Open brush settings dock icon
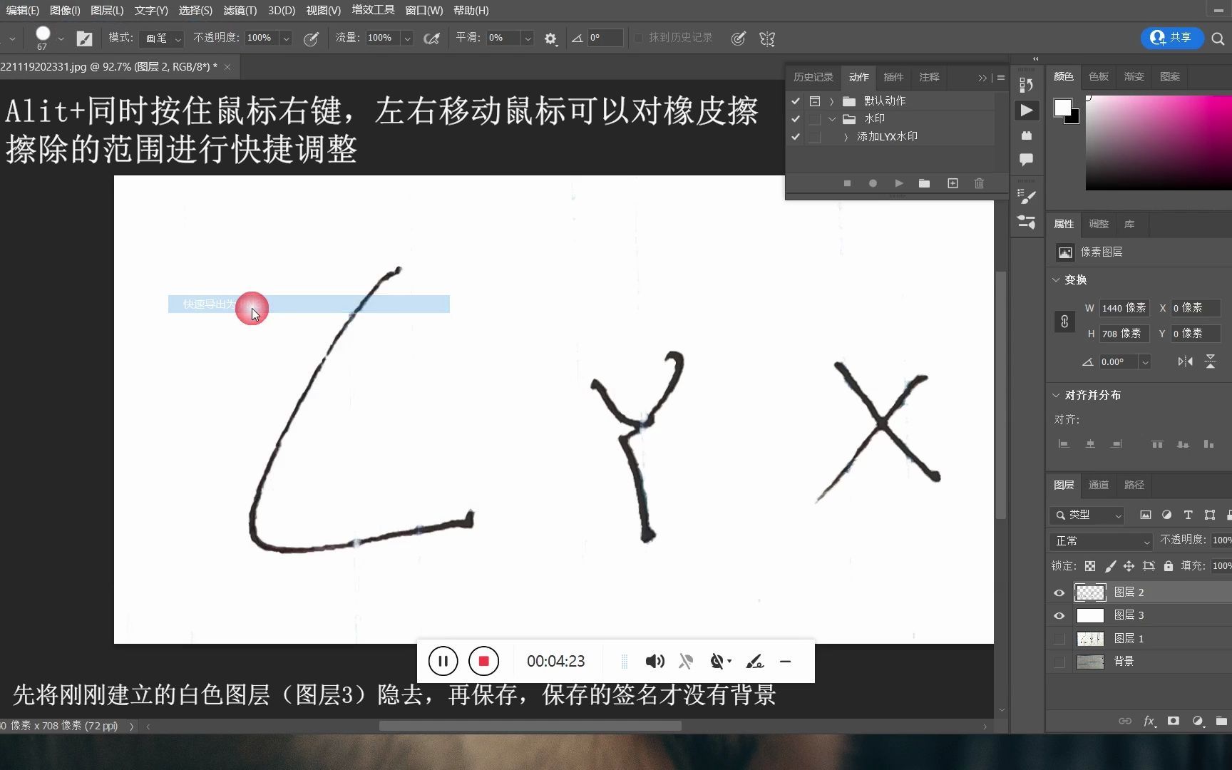1232x770 pixels. (1026, 196)
